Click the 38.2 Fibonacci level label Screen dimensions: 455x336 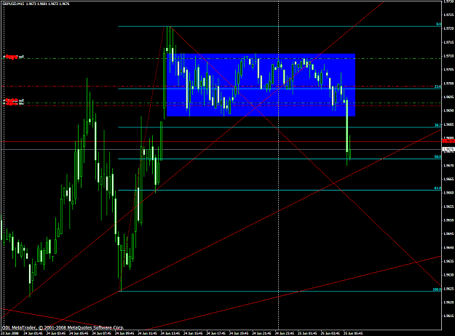[x=438, y=125]
